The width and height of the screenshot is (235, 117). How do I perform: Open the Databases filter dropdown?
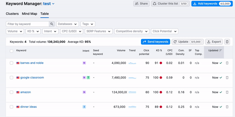68,24
